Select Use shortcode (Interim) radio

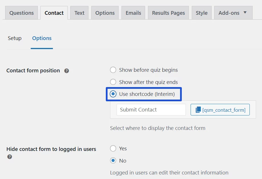pos(113,94)
